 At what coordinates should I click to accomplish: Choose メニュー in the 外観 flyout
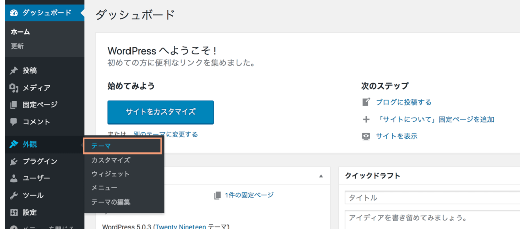(104, 188)
